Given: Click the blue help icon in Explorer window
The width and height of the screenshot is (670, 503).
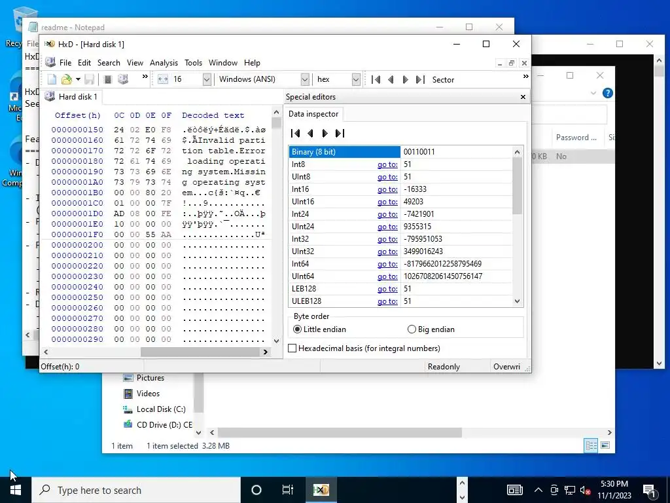Looking at the screenshot, I should tap(607, 93).
